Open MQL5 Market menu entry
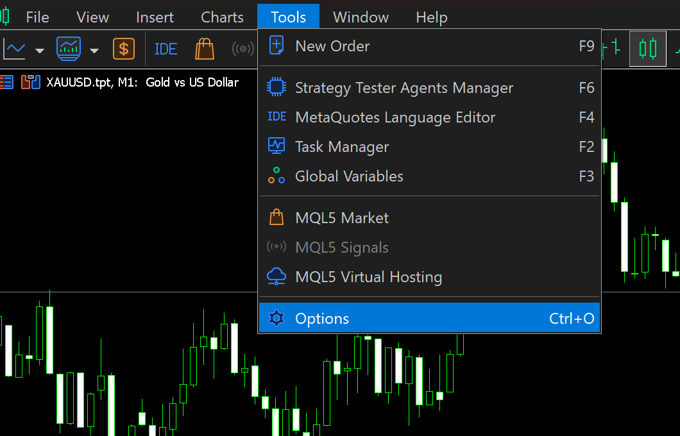This screenshot has width=680, height=436. coord(429,218)
